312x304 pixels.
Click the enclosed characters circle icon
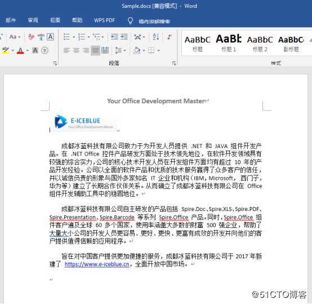pos(44,50)
